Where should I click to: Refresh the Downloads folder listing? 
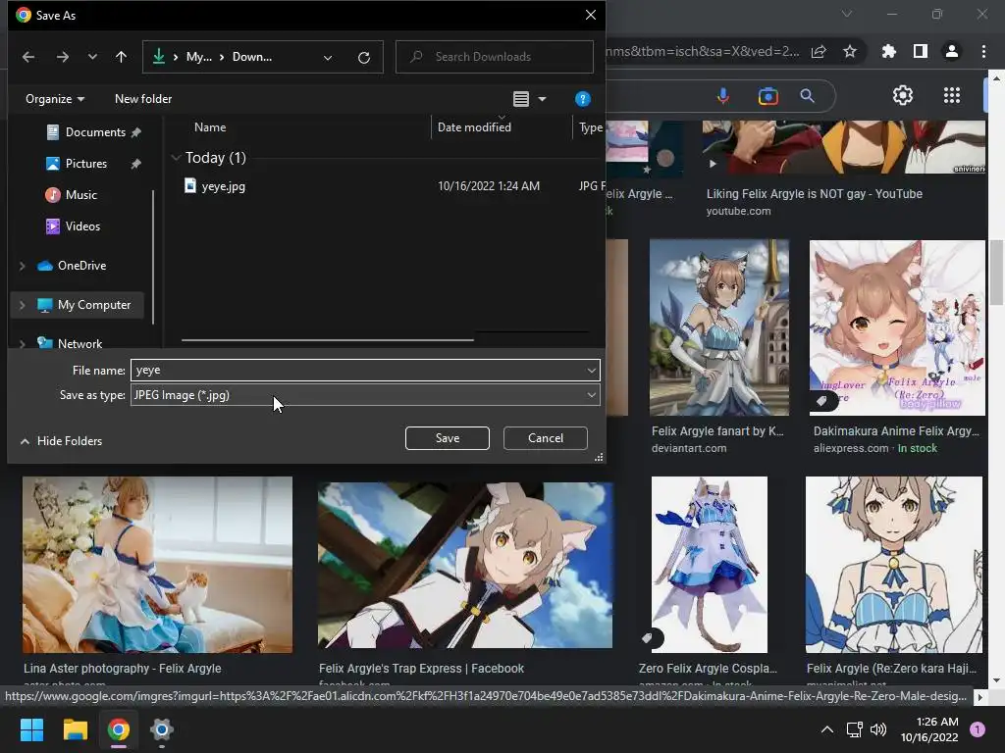pos(364,57)
